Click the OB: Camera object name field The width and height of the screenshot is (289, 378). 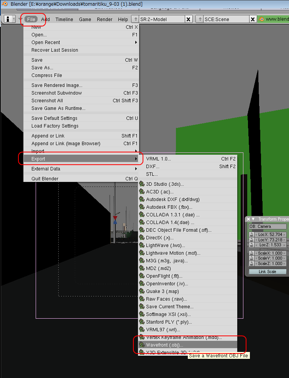[x=268, y=227]
